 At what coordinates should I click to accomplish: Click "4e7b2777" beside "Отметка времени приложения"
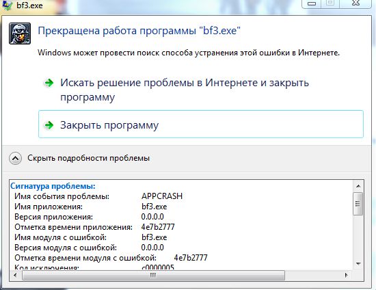158,227
